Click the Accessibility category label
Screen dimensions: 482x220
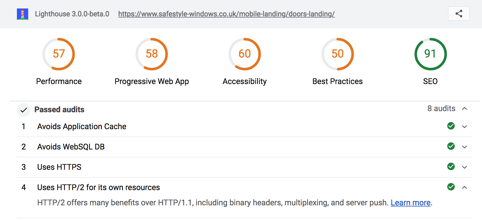coord(244,81)
